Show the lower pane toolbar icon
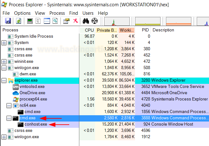Viewport: 209px width, 146px height. click(47, 21)
